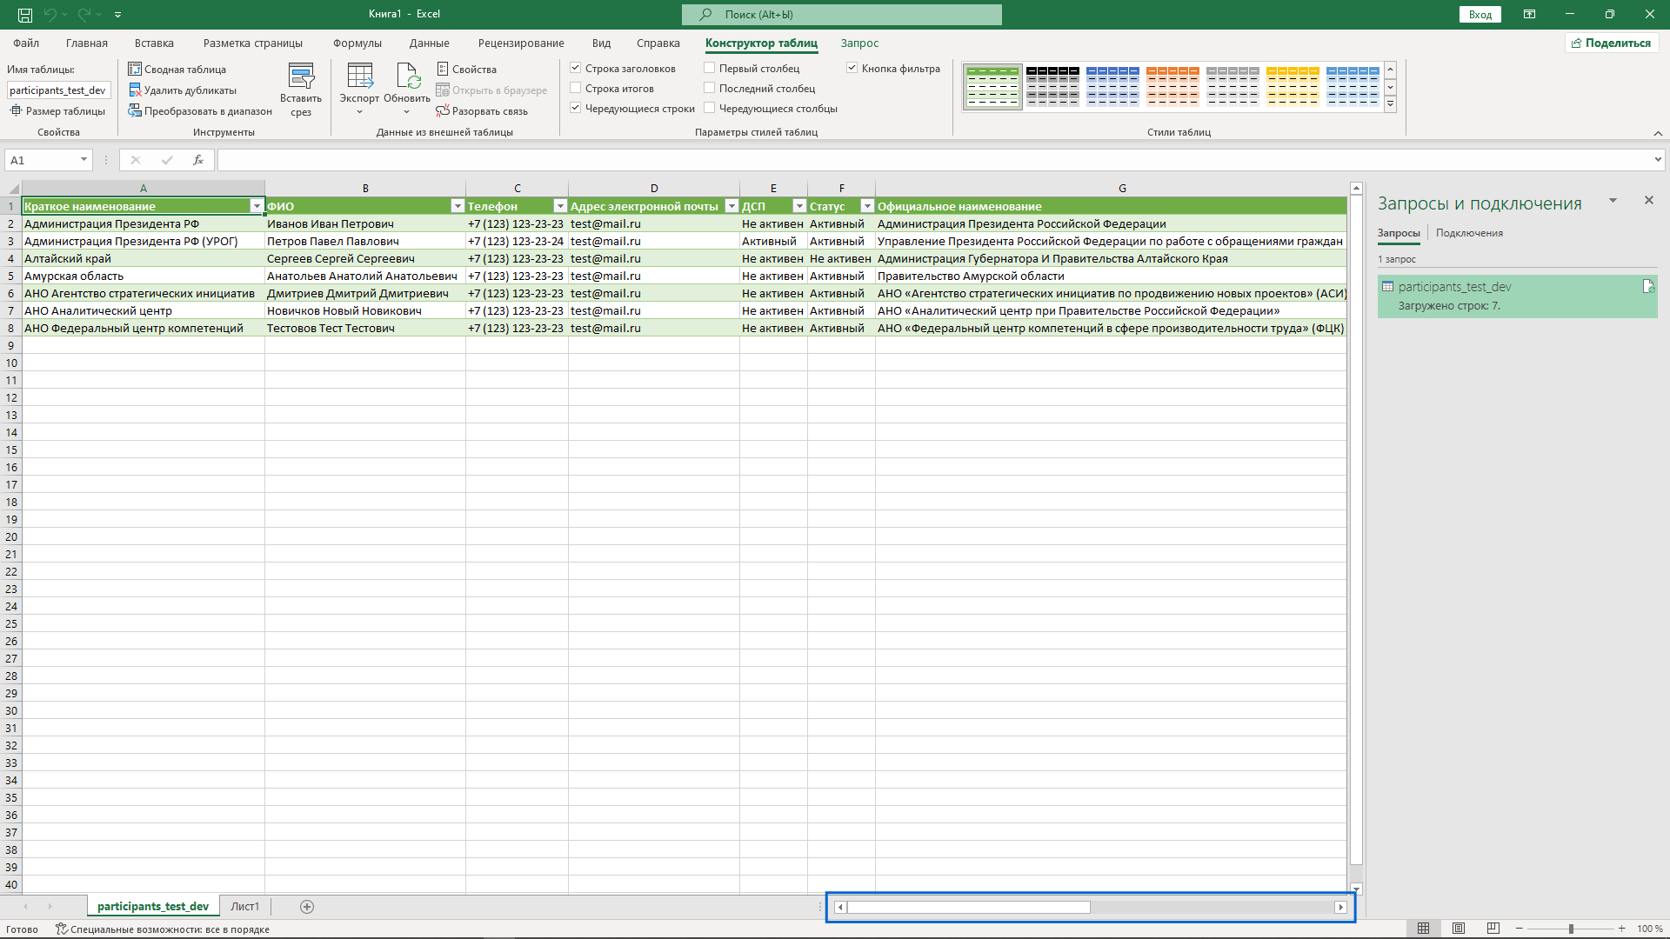Click Сводная таблица pivot table tool
1670x939 pixels.
(x=177, y=69)
